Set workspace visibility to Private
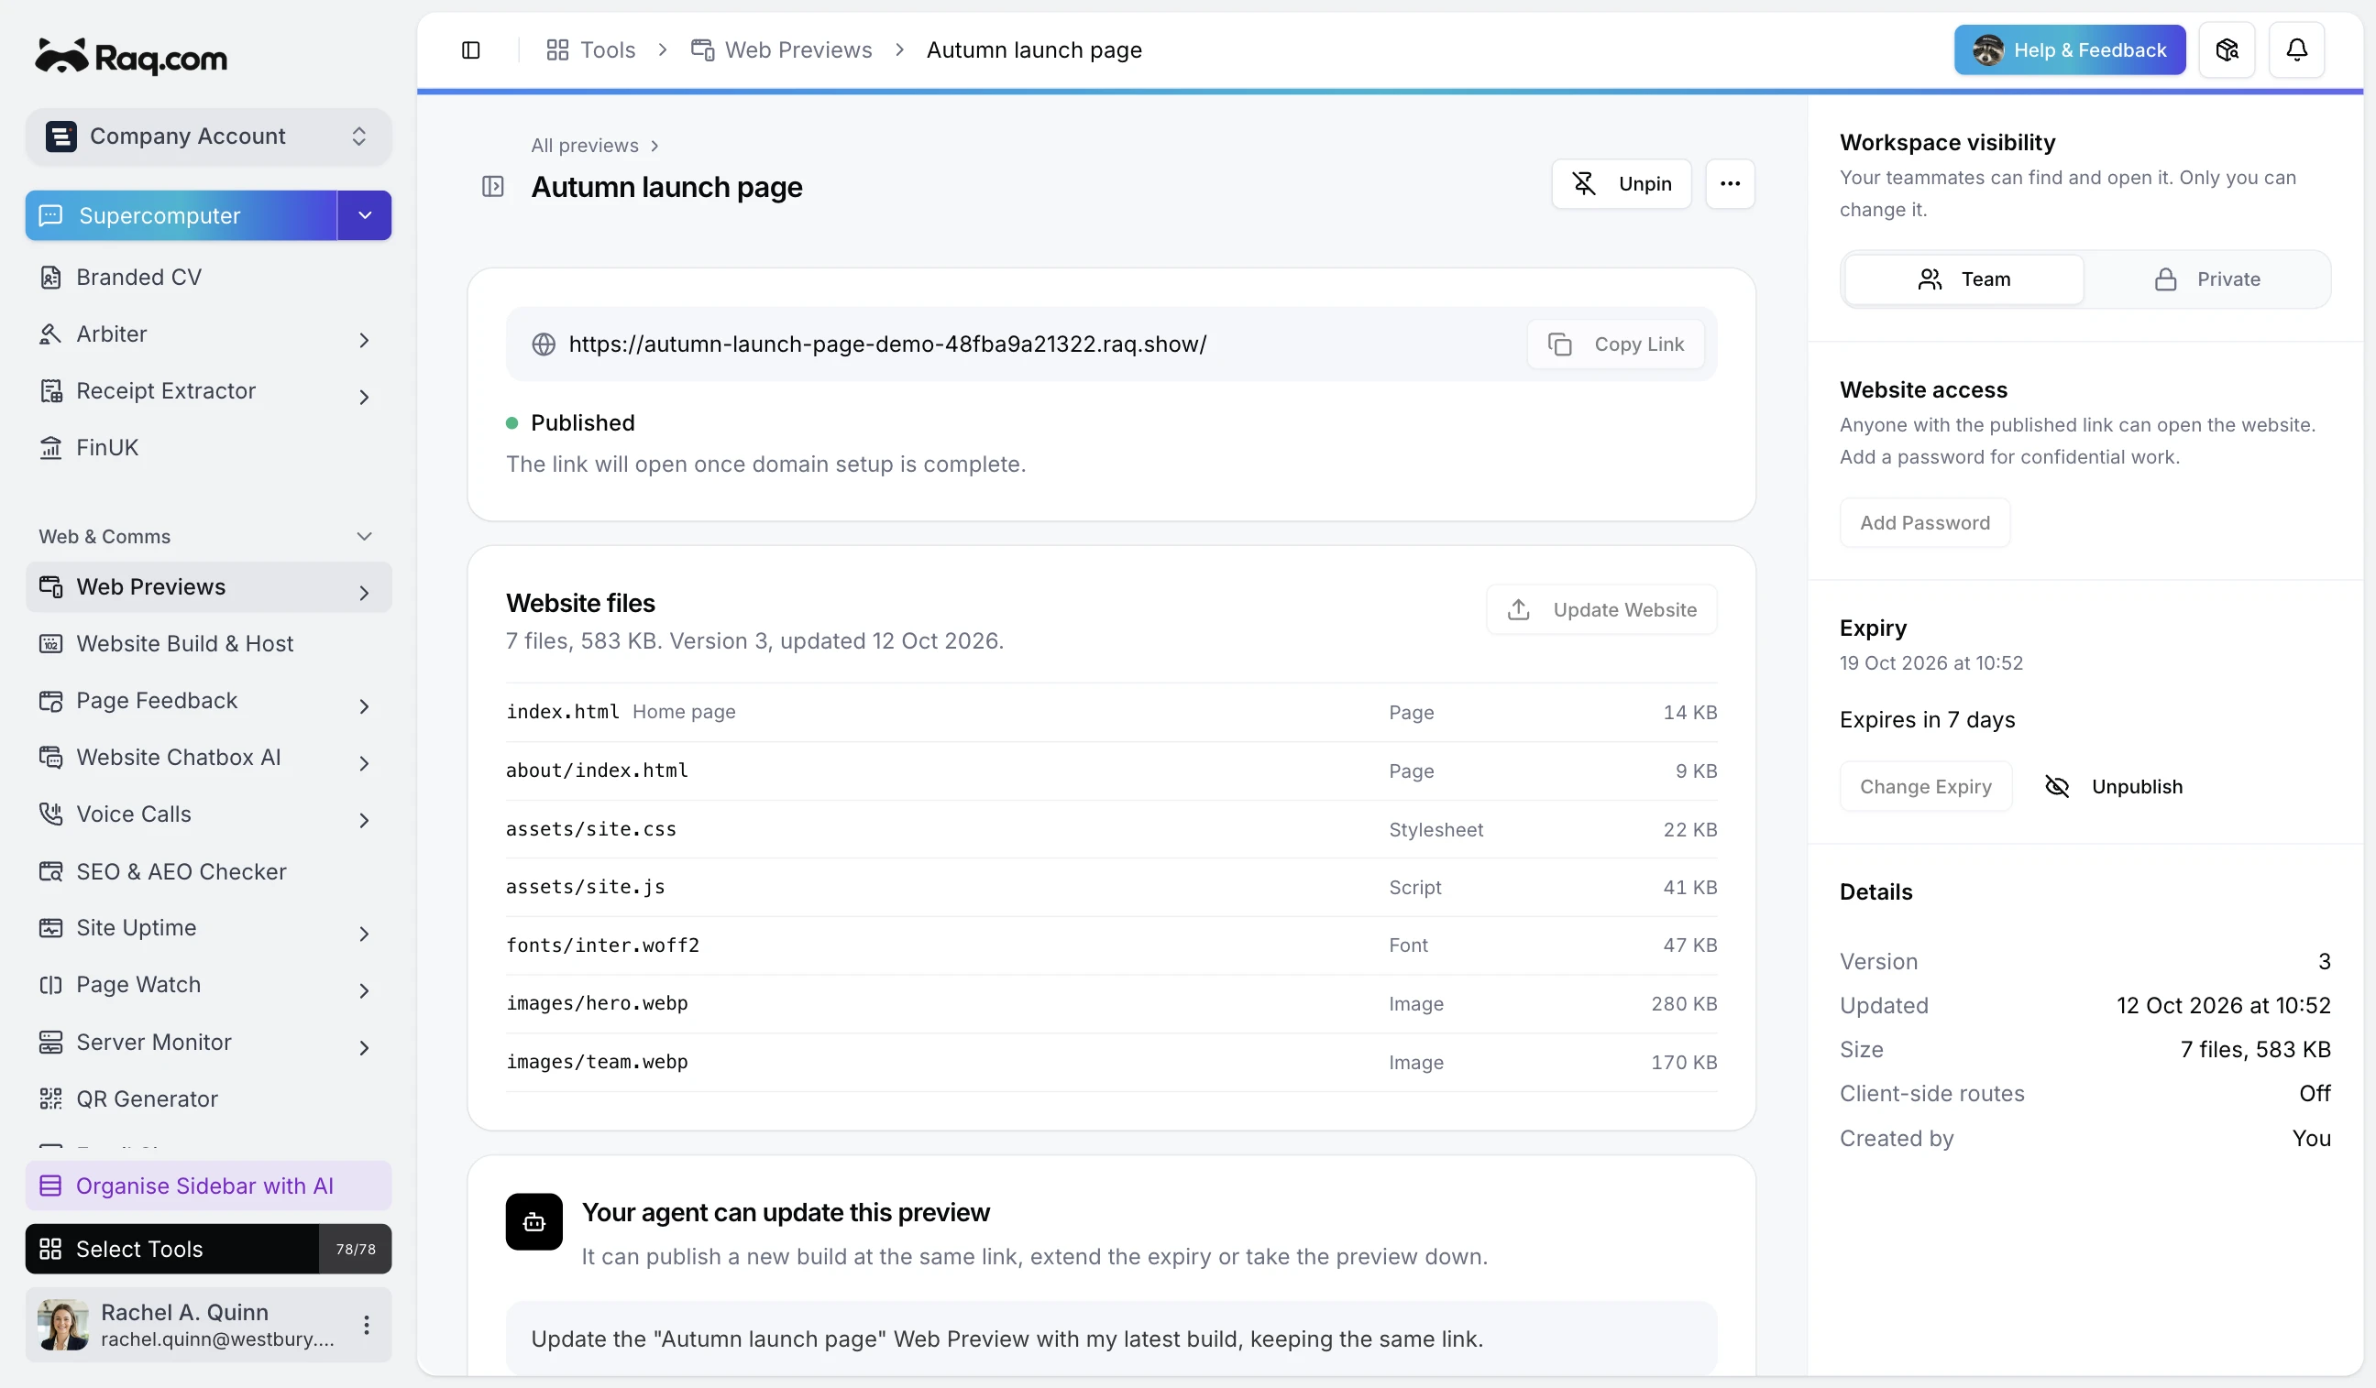 [x=2206, y=279]
